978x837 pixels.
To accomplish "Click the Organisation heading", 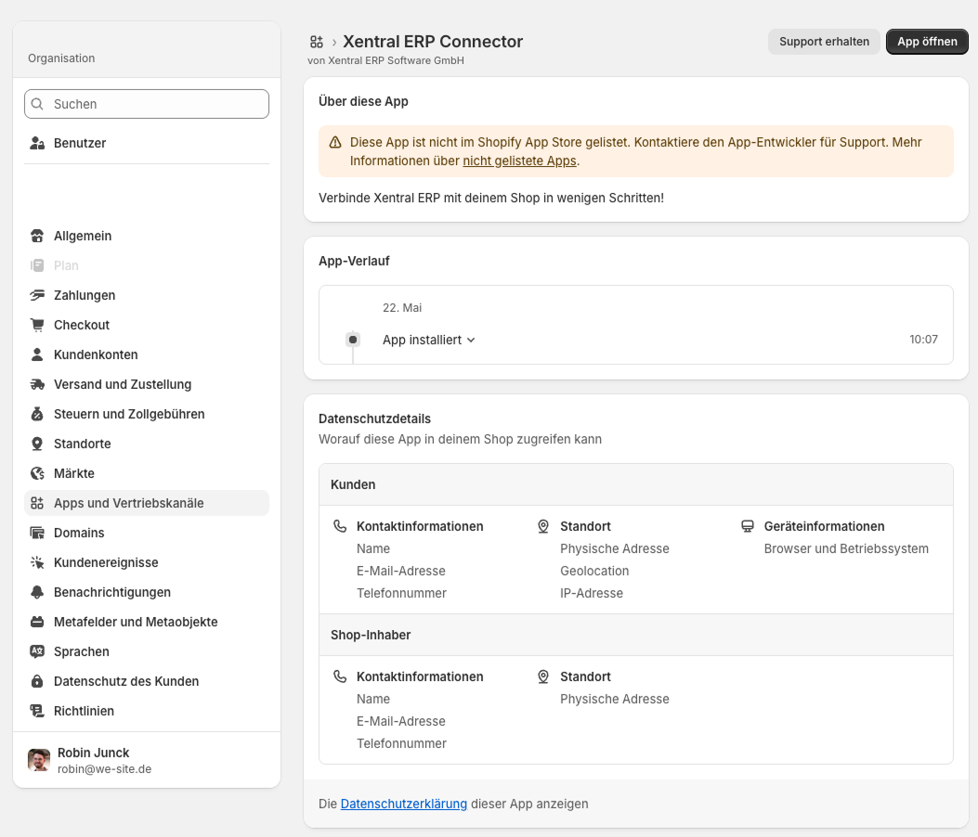I will pyautogui.click(x=61, y=58).
